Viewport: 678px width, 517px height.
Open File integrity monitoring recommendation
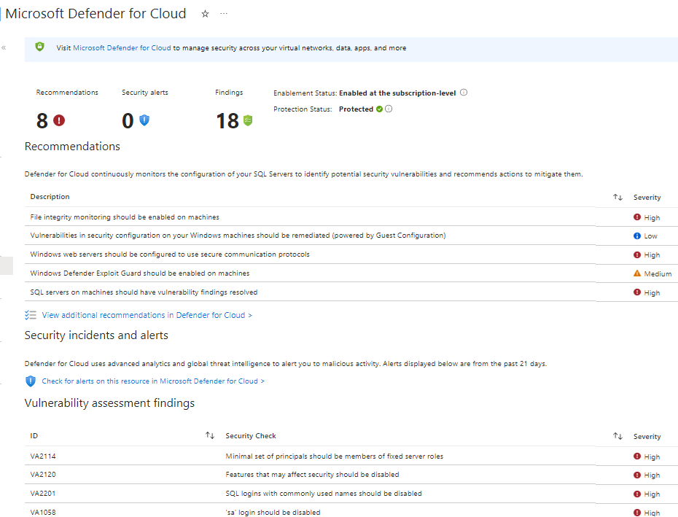point(125,217)
